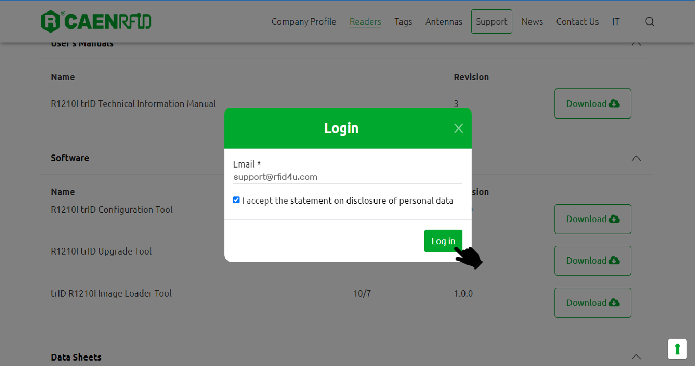Click the CAEN RFID logo

tap(96, 22)
